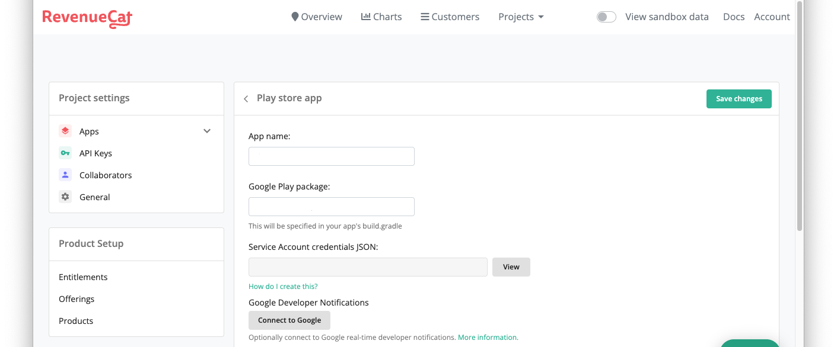Select the Apps icon in Project settings
This screenshot has height=347, width=837.
pyautogui.click(x=65, y=131)
